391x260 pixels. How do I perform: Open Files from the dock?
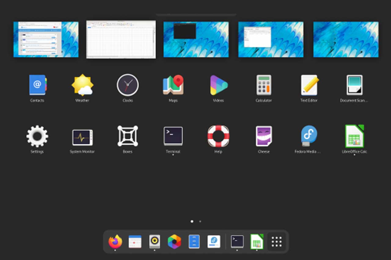tap(194, 242)
